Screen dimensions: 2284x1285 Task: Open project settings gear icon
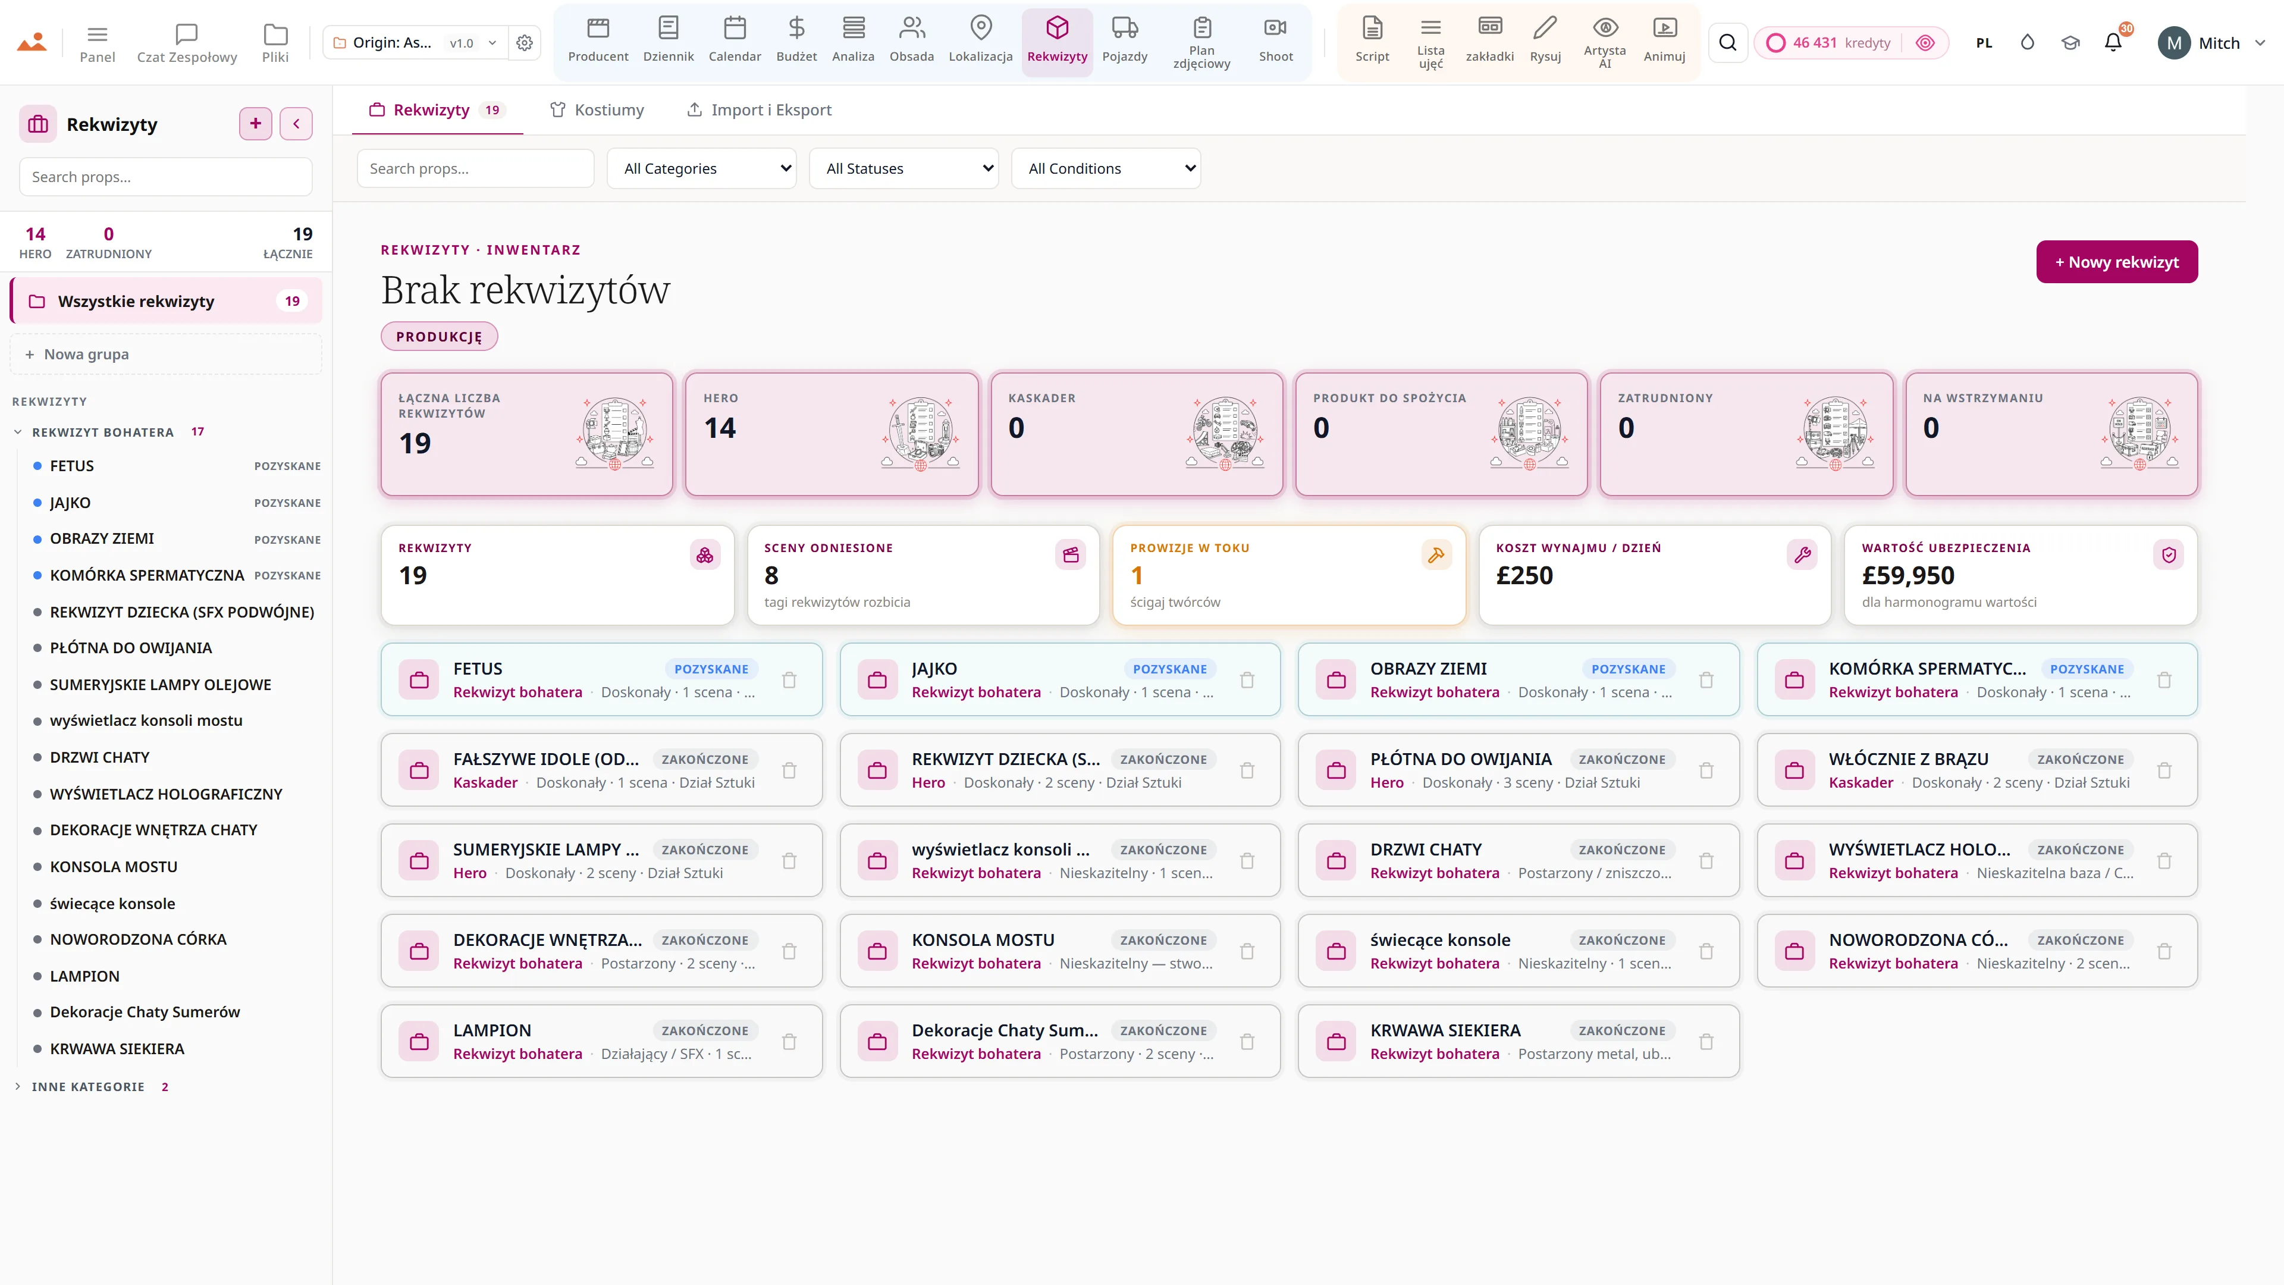point(525,43)
